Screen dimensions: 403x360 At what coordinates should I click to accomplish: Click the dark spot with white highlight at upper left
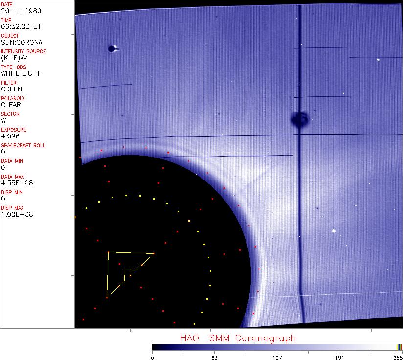(112, 48)
